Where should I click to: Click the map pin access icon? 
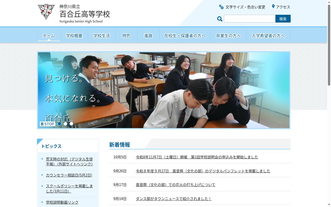pos(273,6)
